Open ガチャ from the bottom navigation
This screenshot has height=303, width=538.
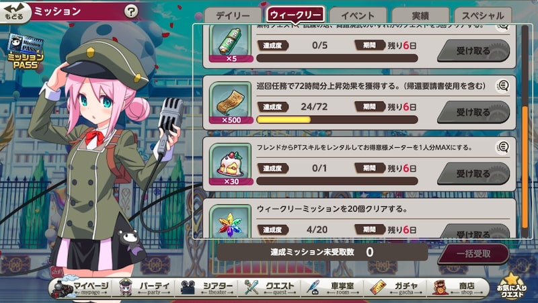coord(395,288)
